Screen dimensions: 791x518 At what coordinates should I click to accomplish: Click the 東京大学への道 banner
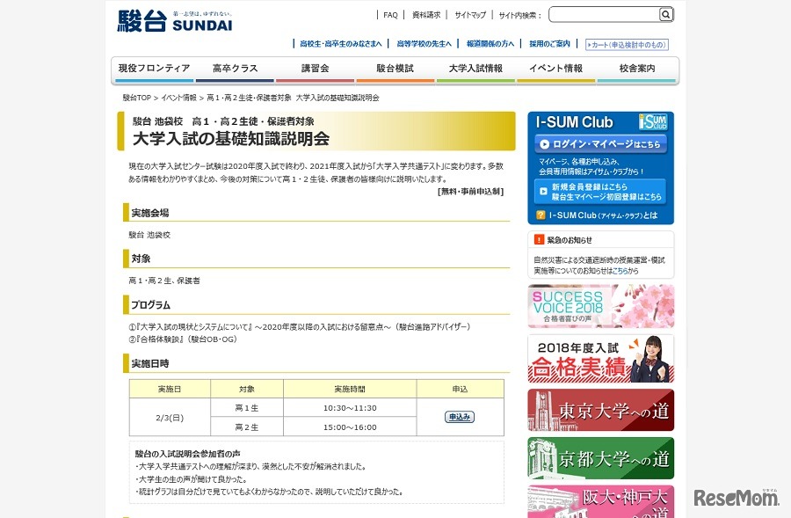coord(599,411)
